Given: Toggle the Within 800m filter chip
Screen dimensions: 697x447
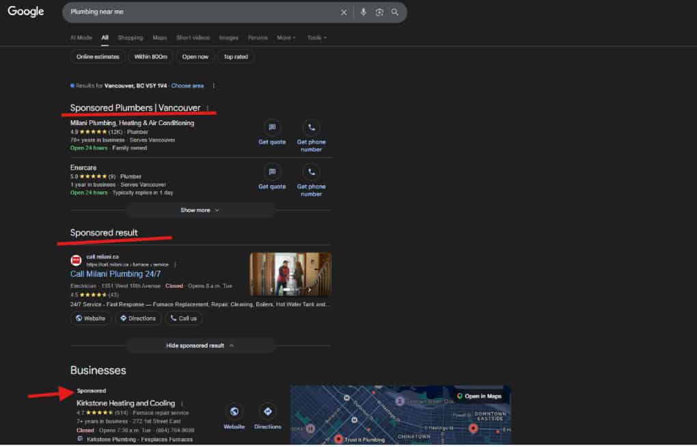Looking at the screenshot, I should (150, 57).
